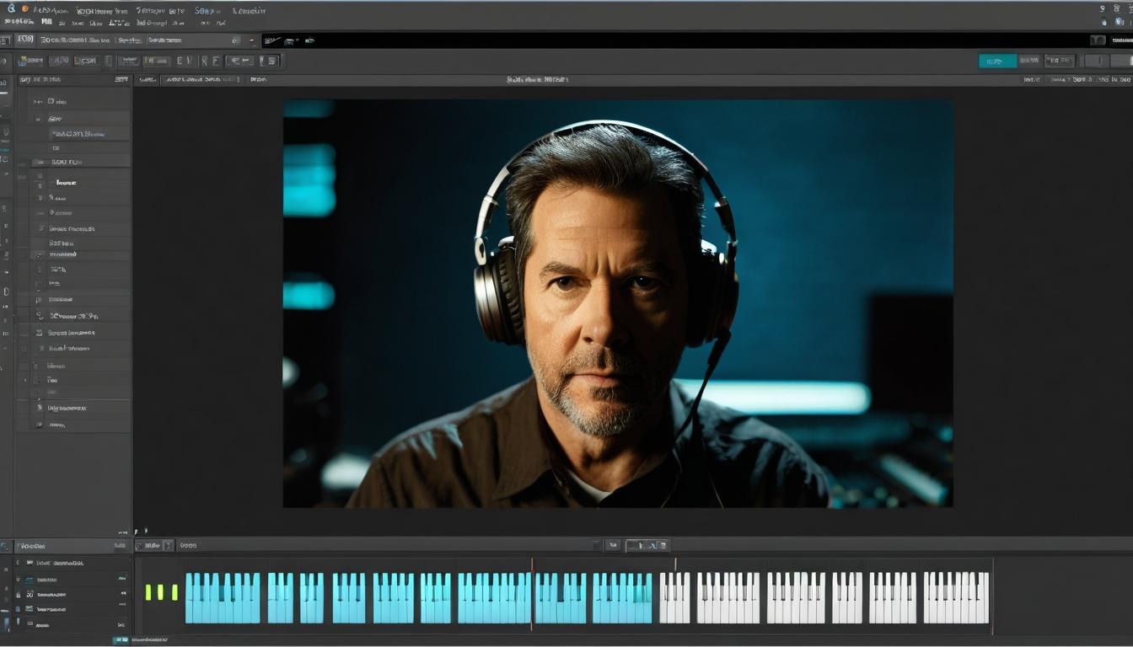Click the blue-yellow first icon in the toolbar

pyautogui.click(x=30, y=61)
